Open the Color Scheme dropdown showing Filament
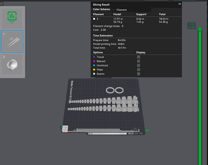 click(x=131, y=10)
